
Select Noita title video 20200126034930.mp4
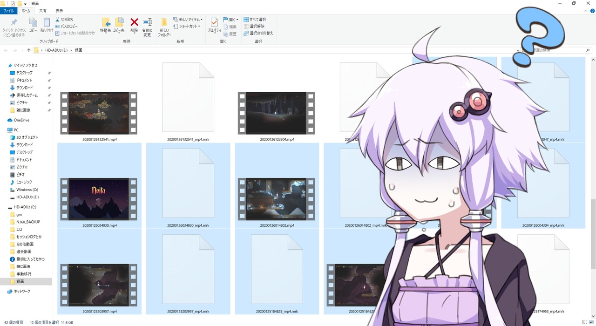(99, 199)
